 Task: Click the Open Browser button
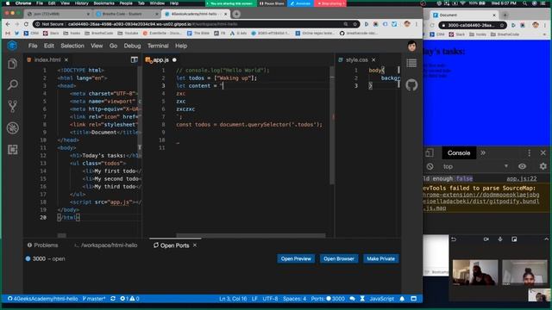pos(339,258)
